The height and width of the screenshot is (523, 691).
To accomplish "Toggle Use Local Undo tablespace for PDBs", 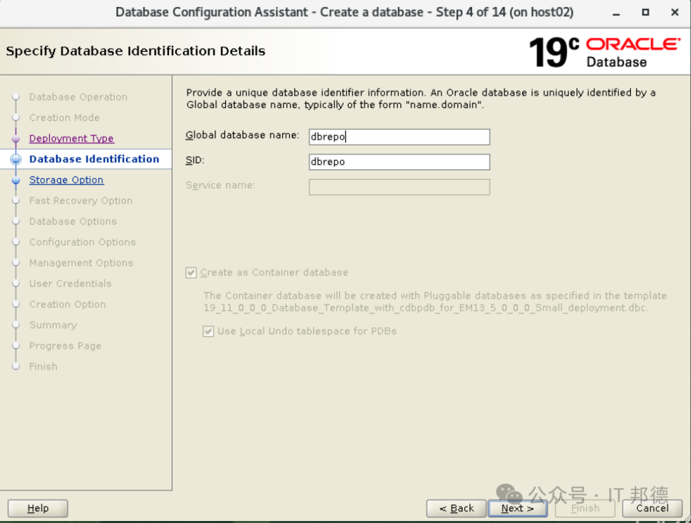I will pyautogui.click(x=208, y=331).
